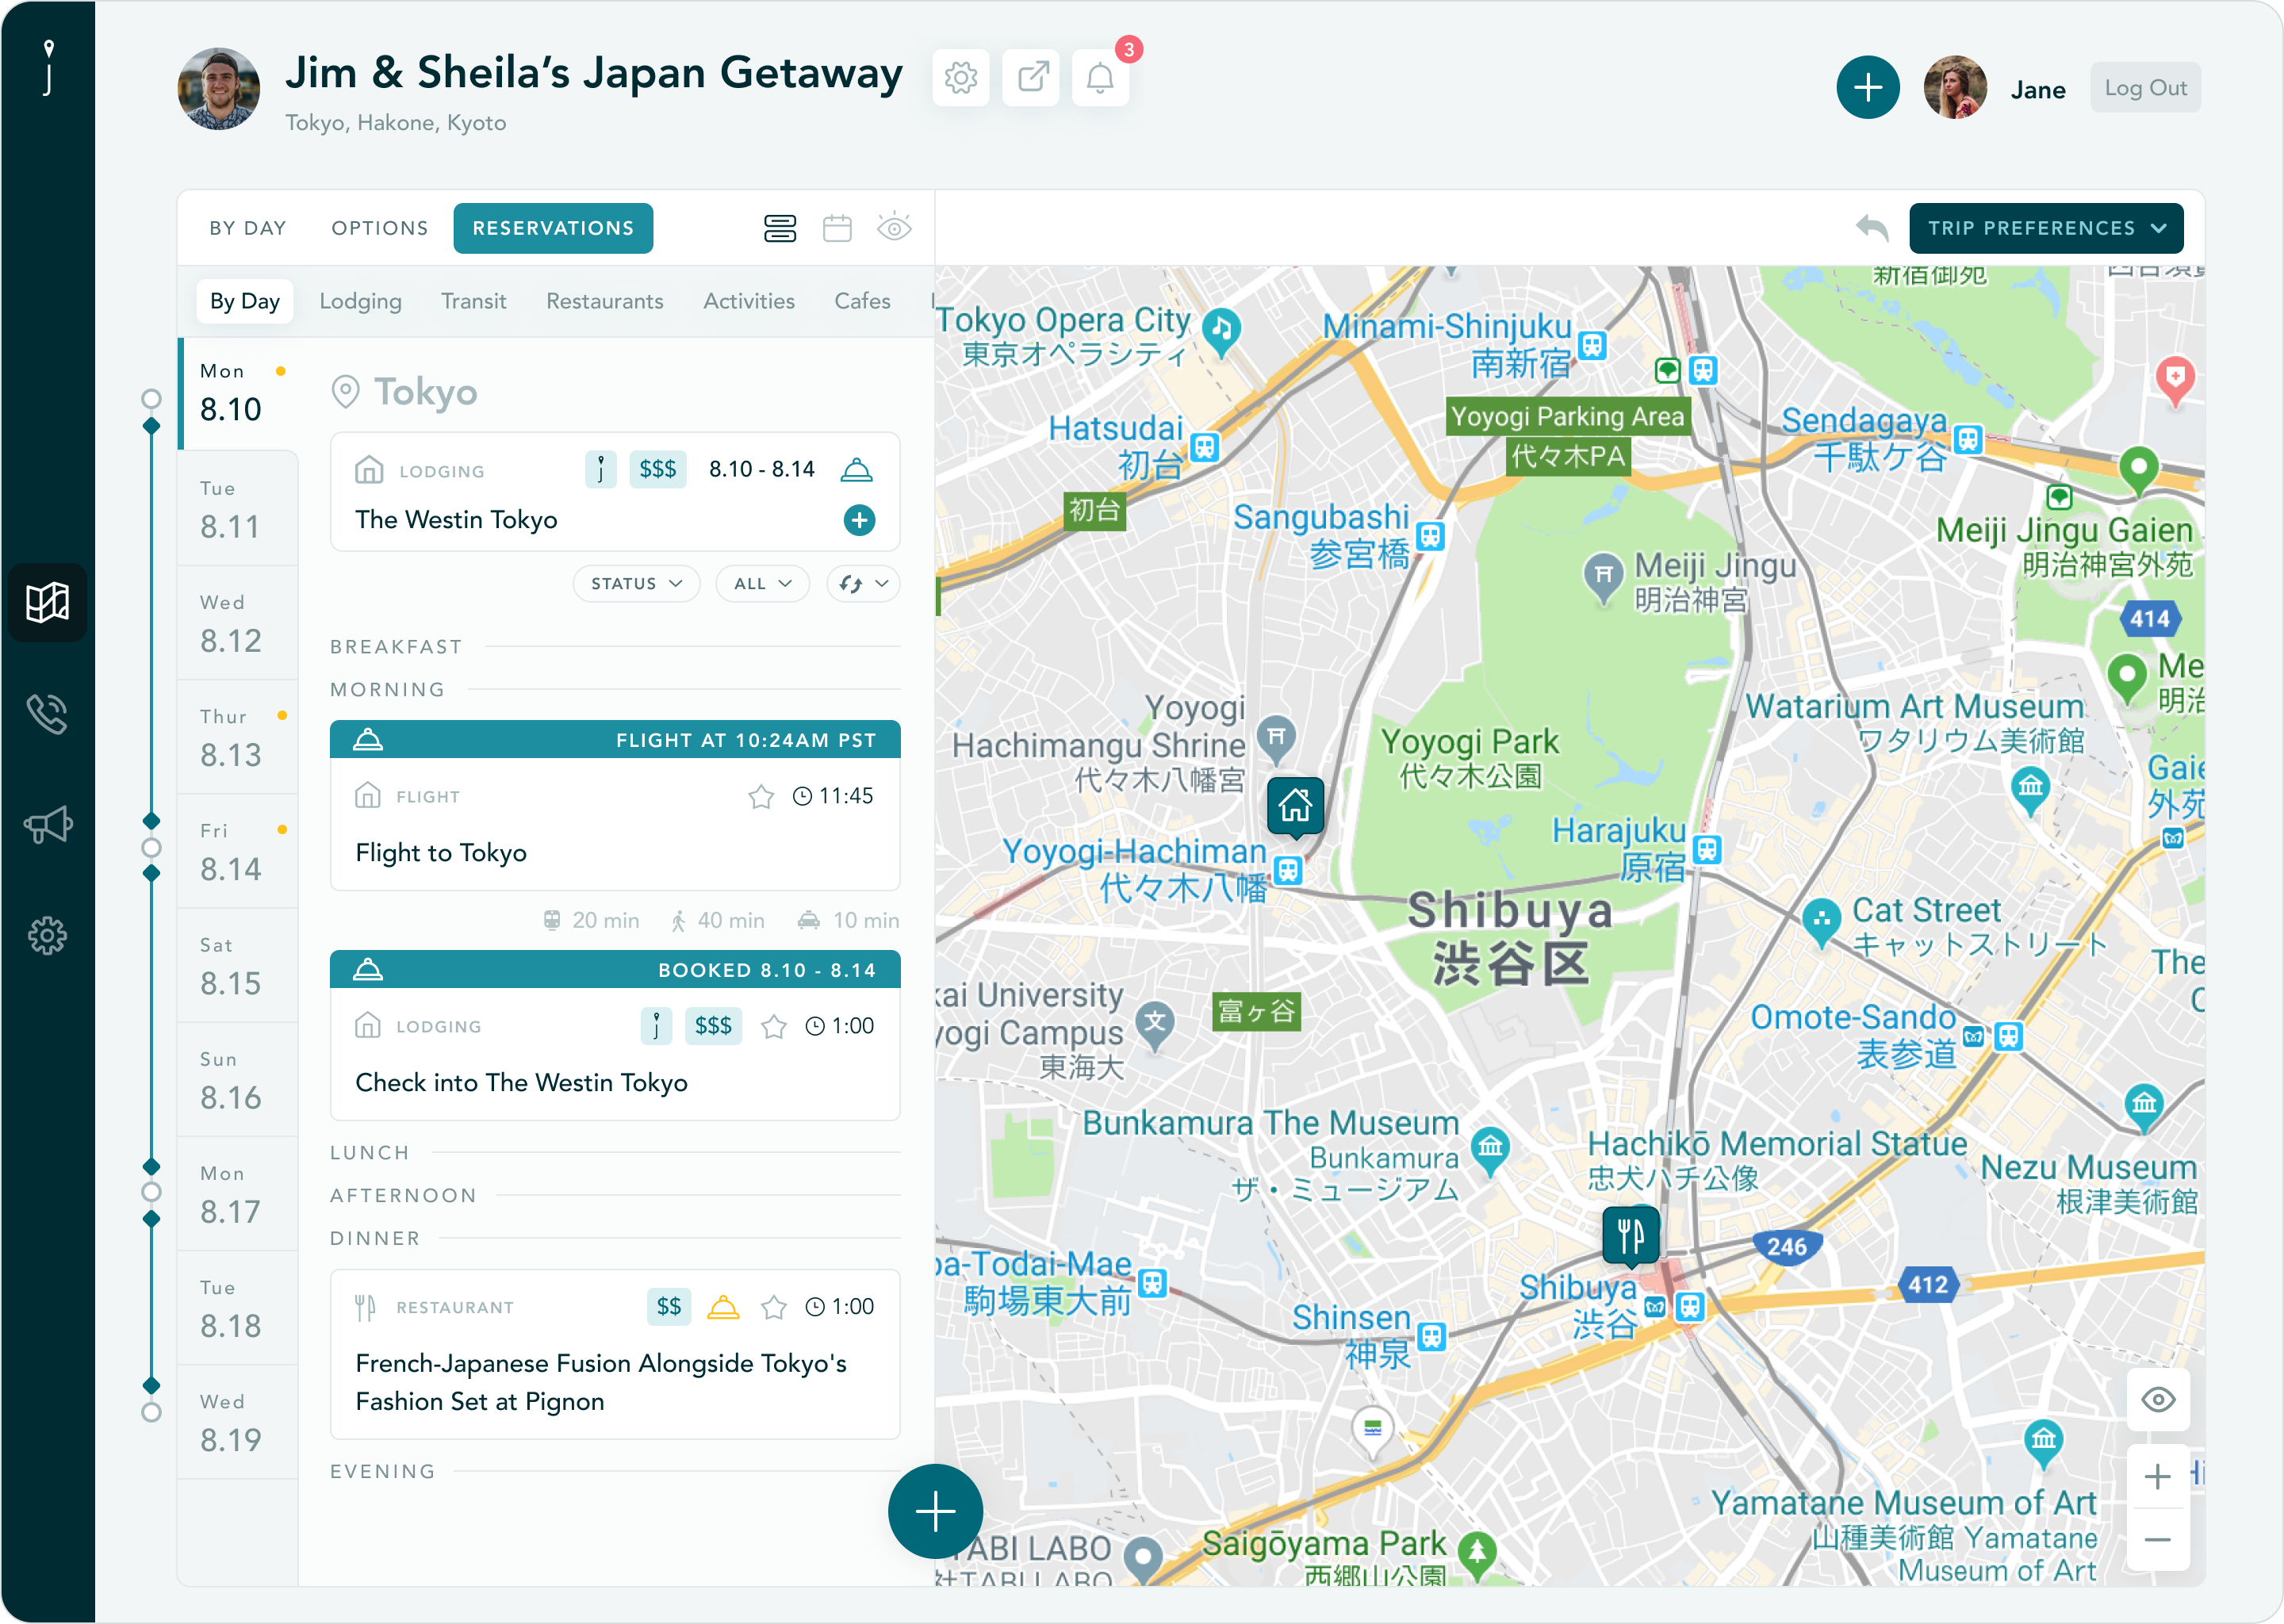Zoom in on the map

(x=2157, y=1477)
